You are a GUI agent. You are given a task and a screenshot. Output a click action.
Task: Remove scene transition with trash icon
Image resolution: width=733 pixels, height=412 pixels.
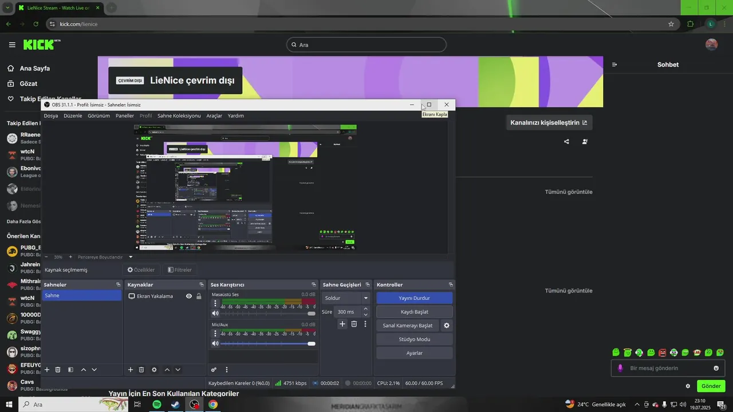354,324
